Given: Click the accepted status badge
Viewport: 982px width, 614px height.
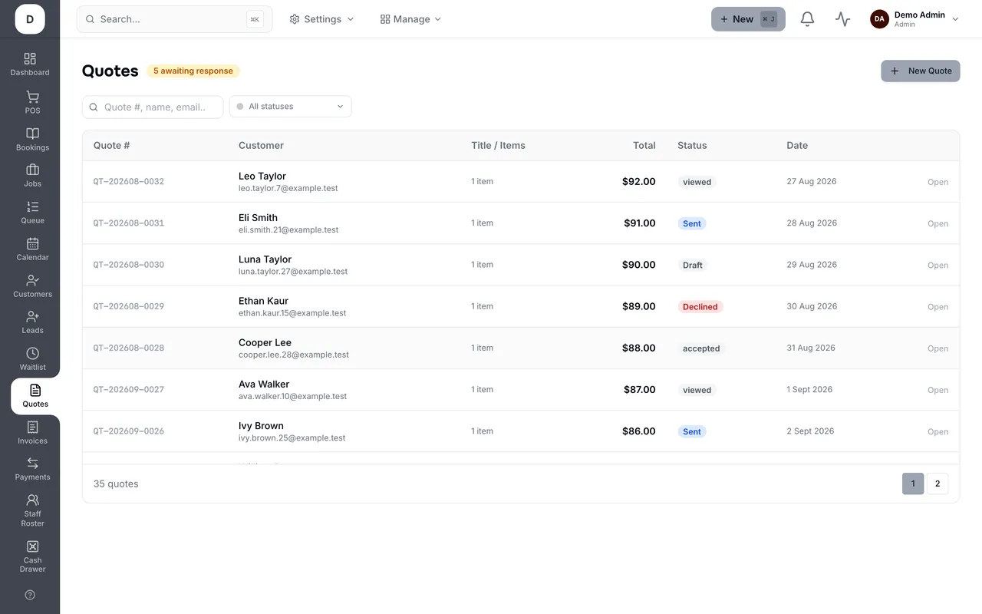Looking at the screenshot, I should coord(701,348).
